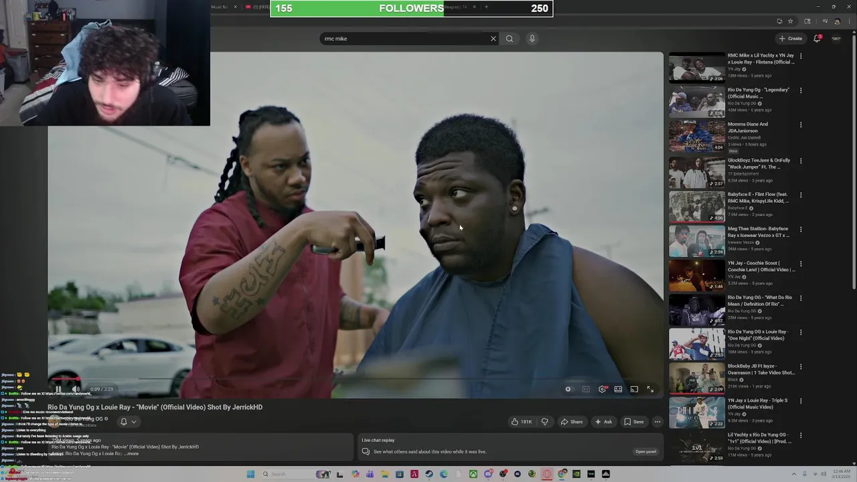
Task: Open the browser media control icon
Action: [826, 21]
